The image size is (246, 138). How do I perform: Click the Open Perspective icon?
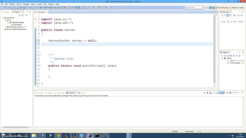[206, 8]
